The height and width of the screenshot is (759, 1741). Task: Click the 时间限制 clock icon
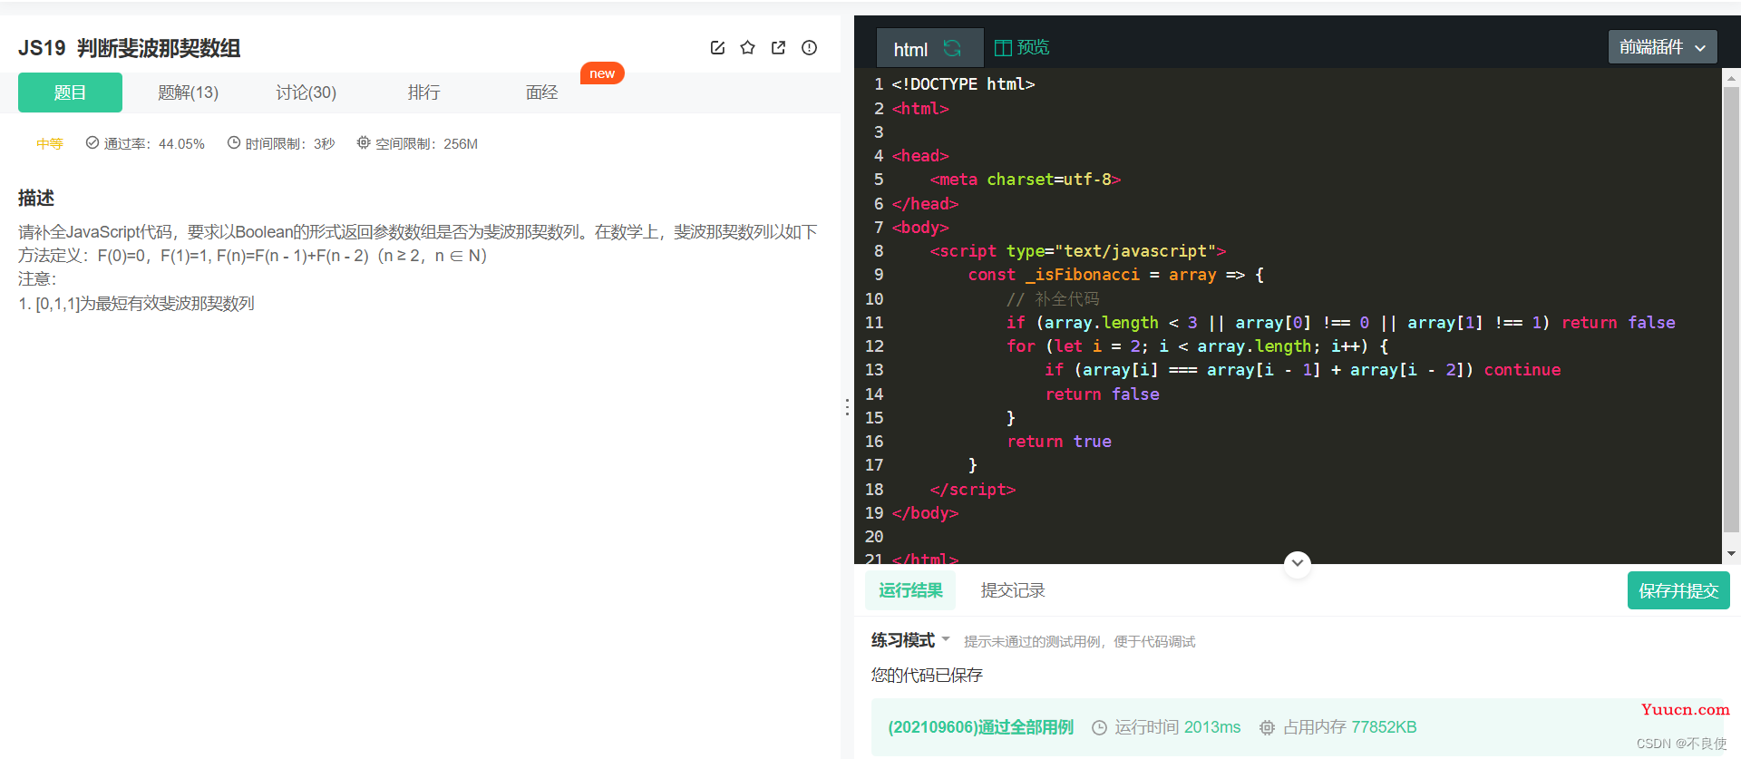point(234,142)
